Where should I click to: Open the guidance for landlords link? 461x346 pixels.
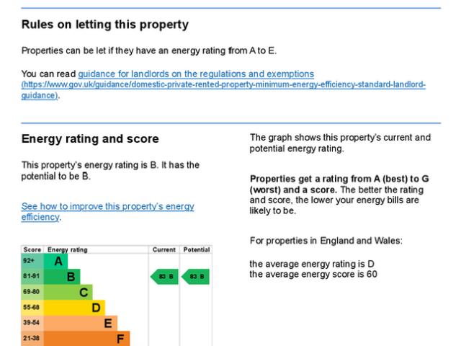tap(196, 74)
